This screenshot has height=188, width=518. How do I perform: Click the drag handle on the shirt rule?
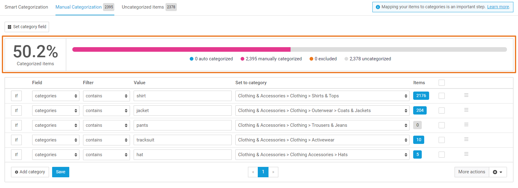[466, 96]
